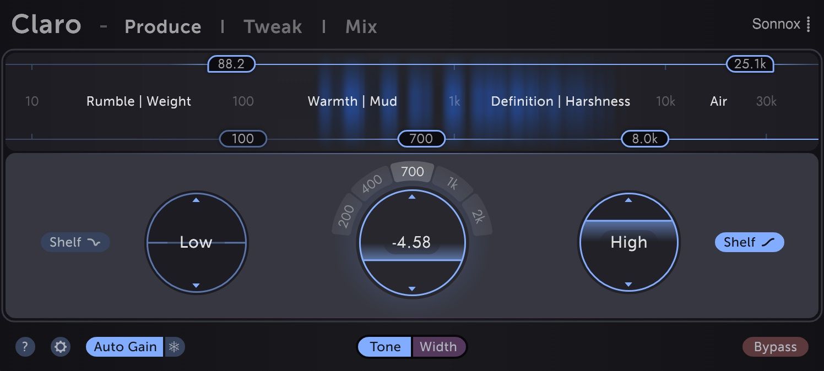The image size is (824, 371).
Task: Click the 8.0k high band frequency handle
Action: 645,139
